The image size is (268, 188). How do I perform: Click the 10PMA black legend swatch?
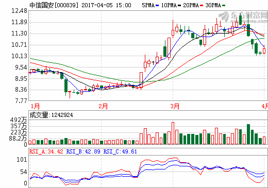click(x=179, y=6)
